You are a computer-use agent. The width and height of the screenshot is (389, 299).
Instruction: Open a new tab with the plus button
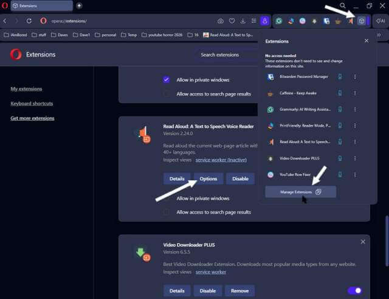tap(79, 5)
